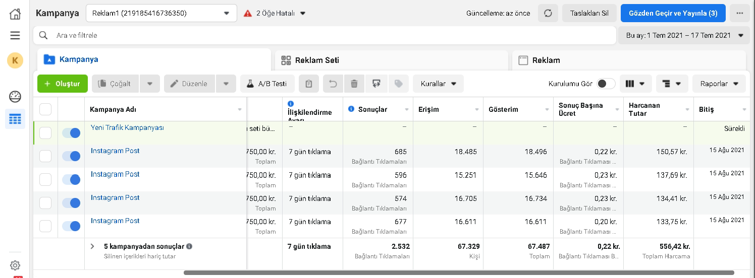755x278 pixels.
Task: Open Yeni Trafik Kampanyası campaign link
Action: [x=127, y=128]
